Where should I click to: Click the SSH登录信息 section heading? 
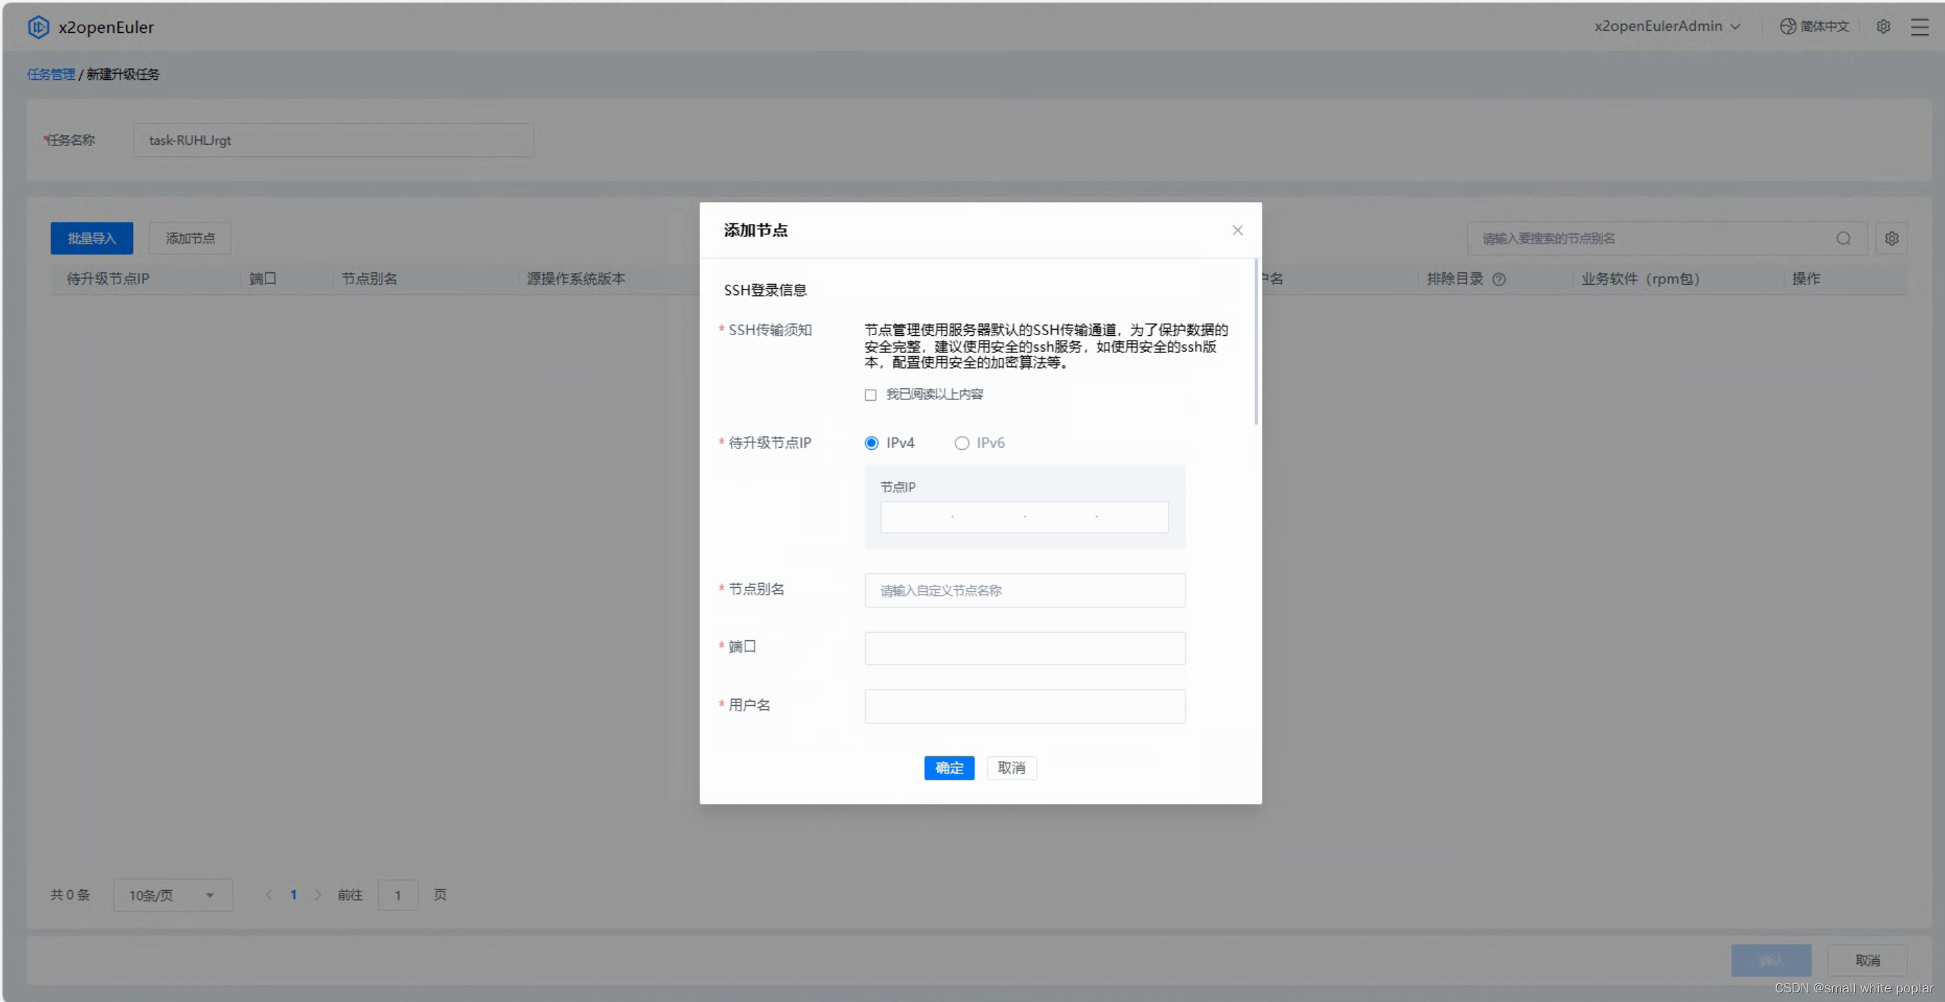pyautogui.click(x=764, y=291)
